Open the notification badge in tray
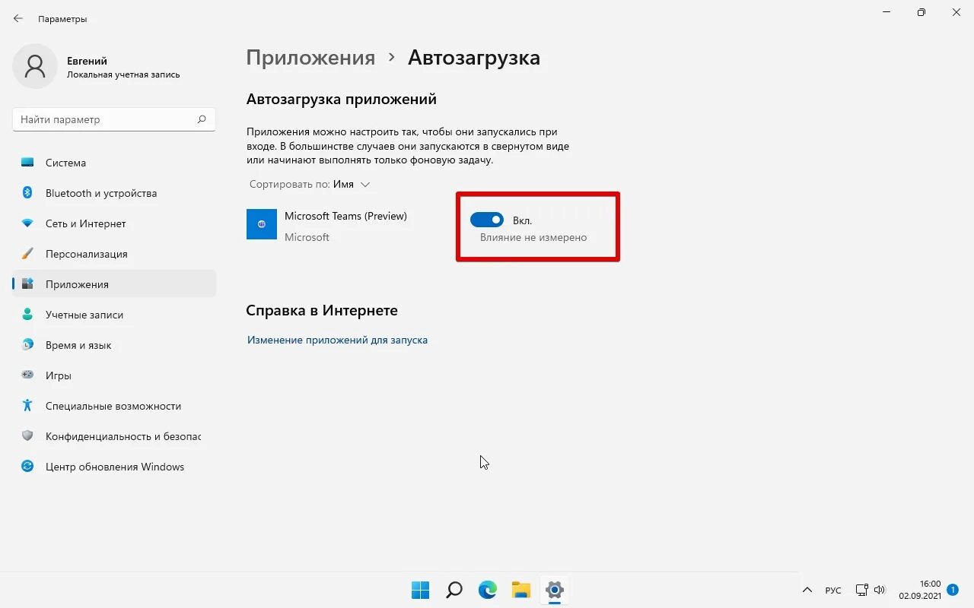 click(x=952, y=590)
